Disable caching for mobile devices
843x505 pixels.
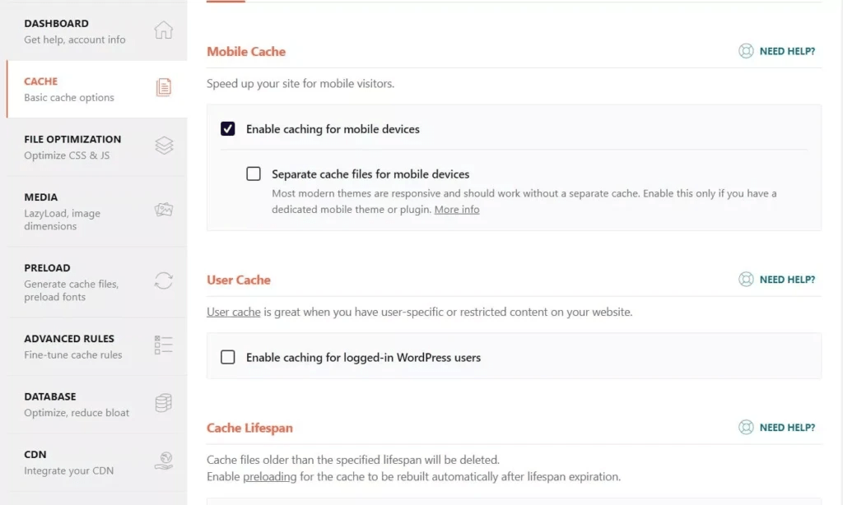click(x=227, y=129)
